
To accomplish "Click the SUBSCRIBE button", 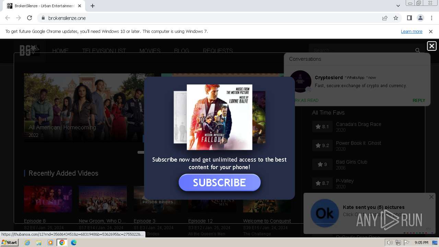I will click(x=219, y=183).
